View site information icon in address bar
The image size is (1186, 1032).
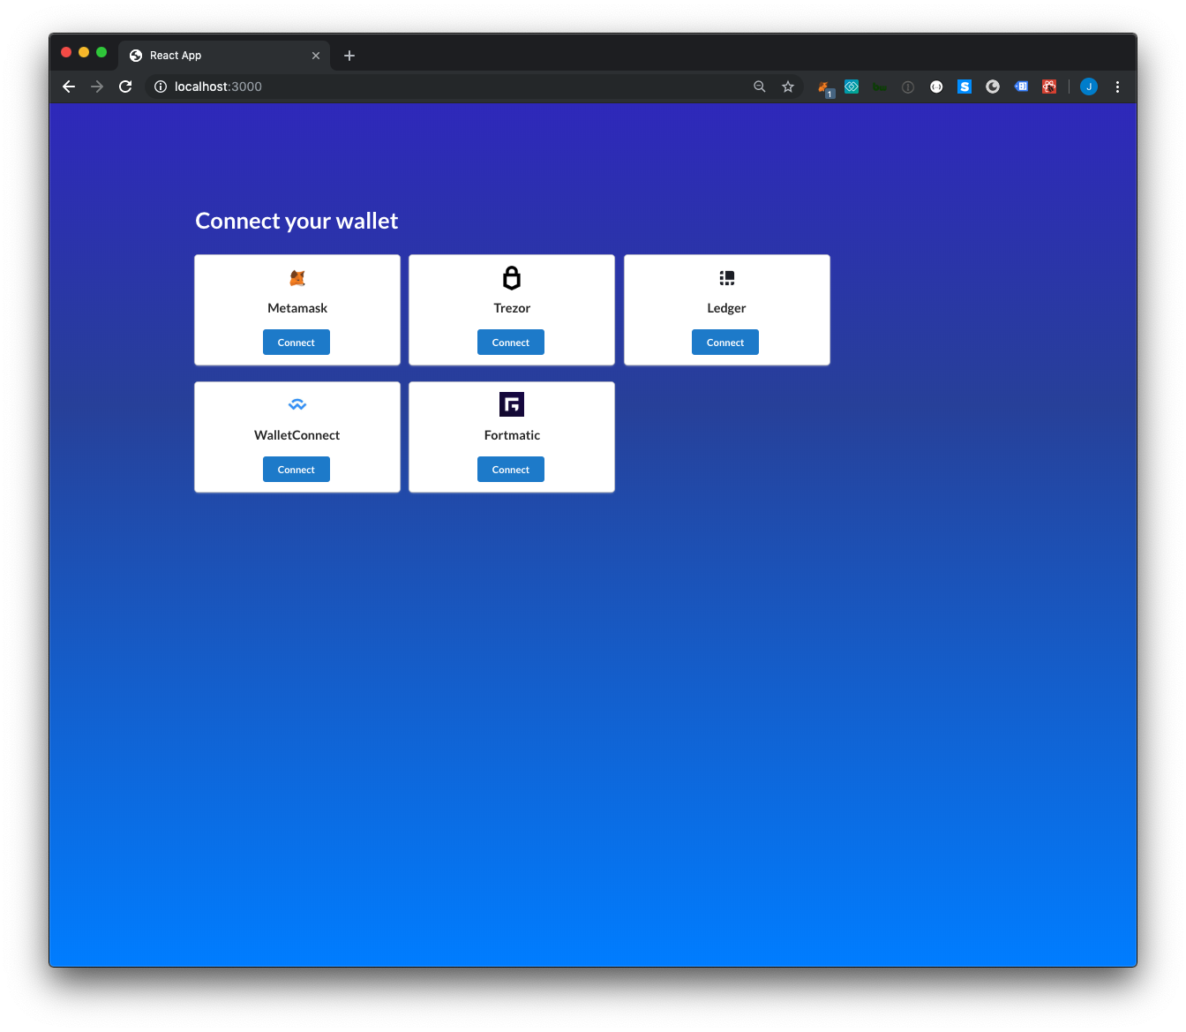[x=161, y=87]
